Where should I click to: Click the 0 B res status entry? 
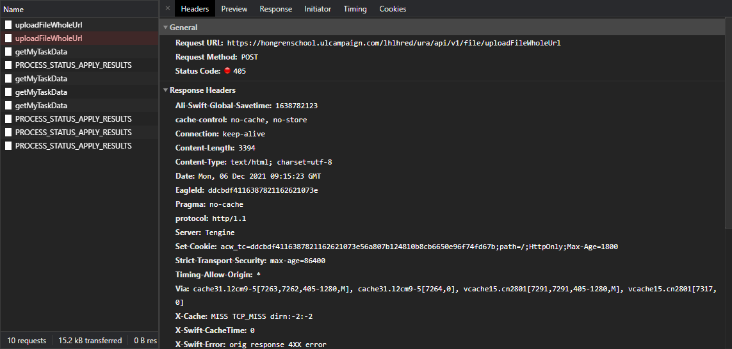click(x=145, y=341)
